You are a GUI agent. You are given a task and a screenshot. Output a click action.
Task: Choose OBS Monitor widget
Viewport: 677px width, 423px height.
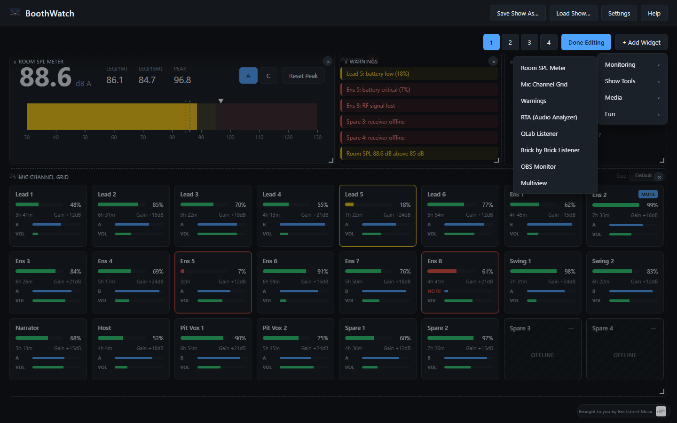(555, 167)
